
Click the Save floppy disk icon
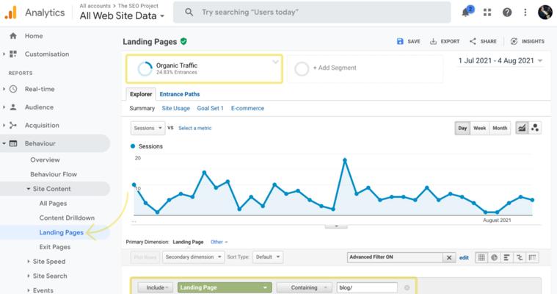400,41
